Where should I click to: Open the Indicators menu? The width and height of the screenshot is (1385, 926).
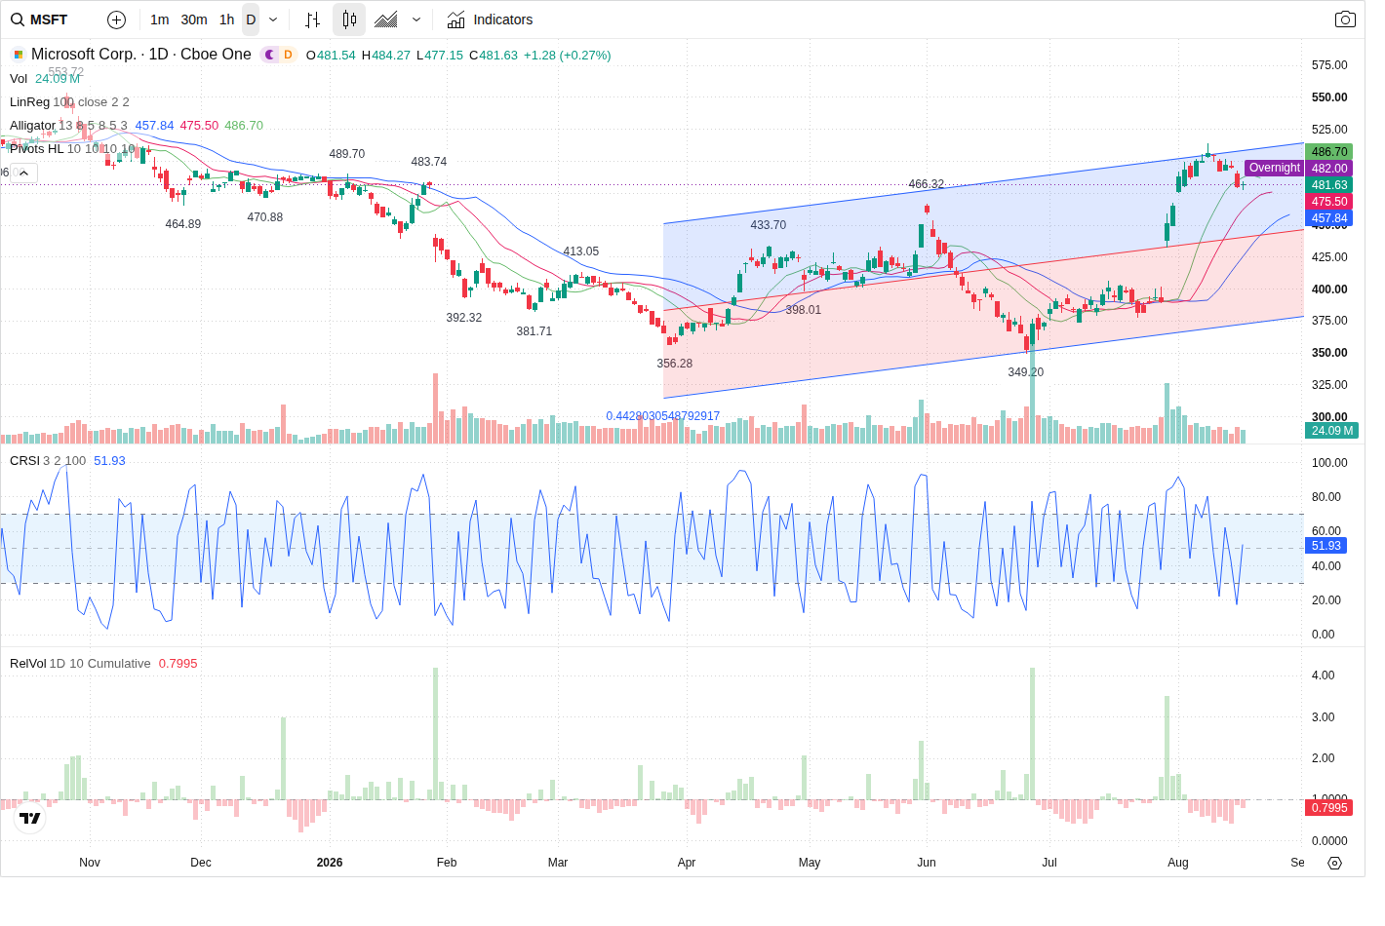coord(490,19)
